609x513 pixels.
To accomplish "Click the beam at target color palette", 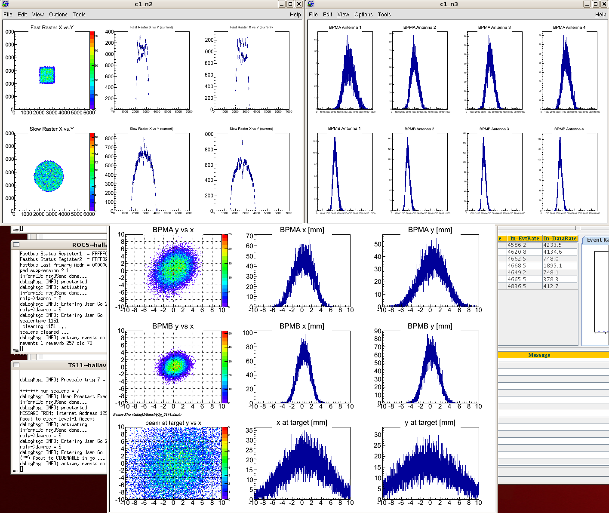I will point(225,464).
